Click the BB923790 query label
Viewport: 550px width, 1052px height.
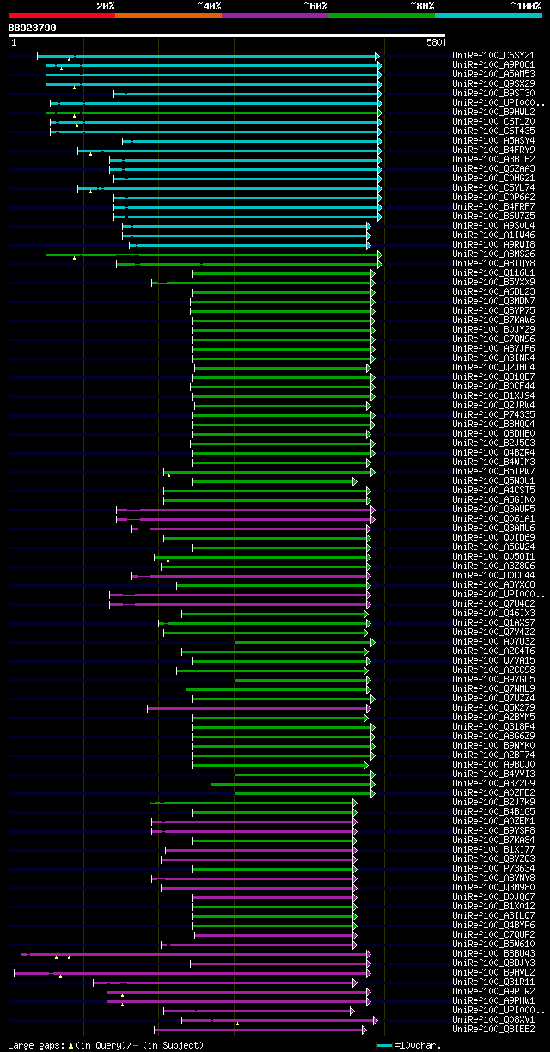coord(33,28)
